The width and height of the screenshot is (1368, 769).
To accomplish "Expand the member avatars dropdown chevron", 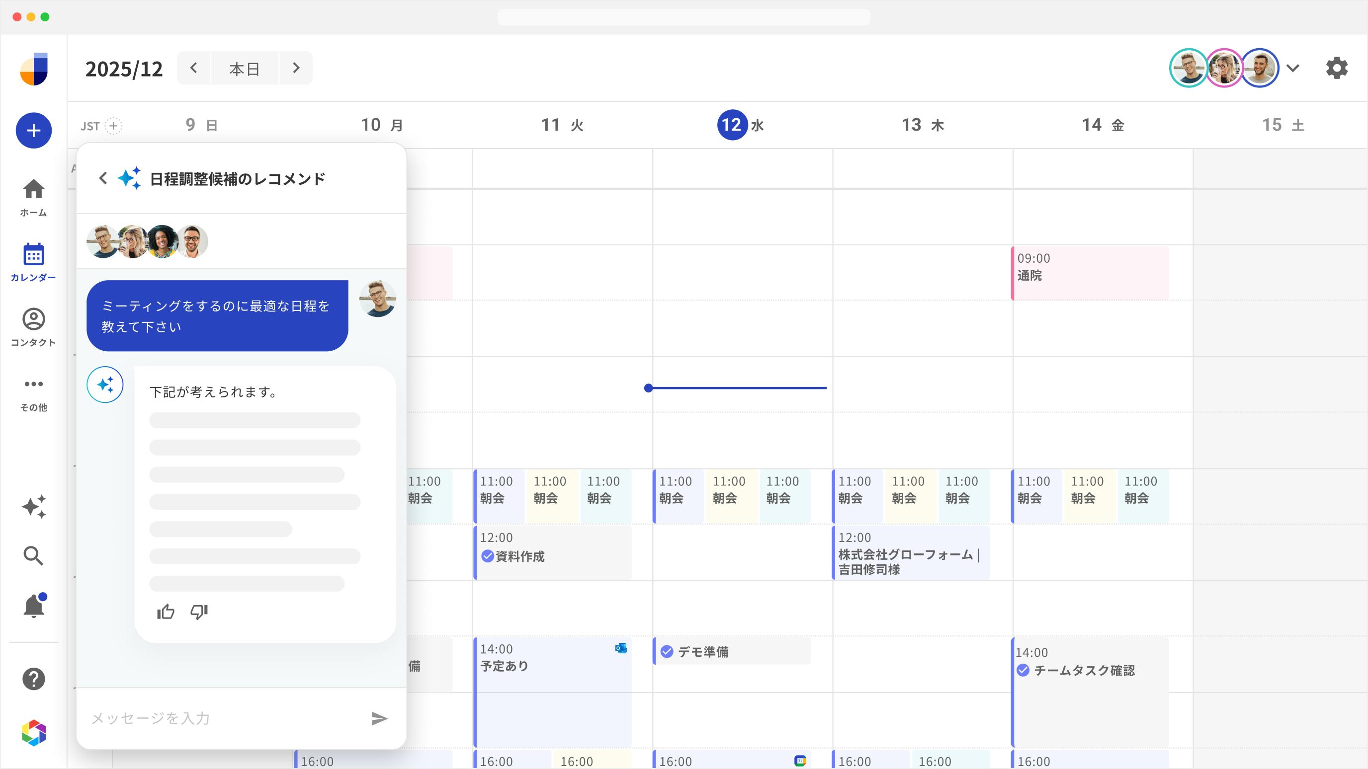I will pyautogui.click(x=1293, y=68).
